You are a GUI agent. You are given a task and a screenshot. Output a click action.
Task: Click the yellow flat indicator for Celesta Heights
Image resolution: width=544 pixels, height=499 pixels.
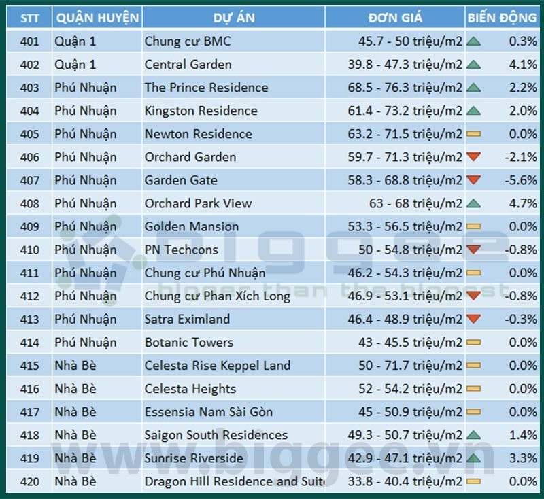473,389
